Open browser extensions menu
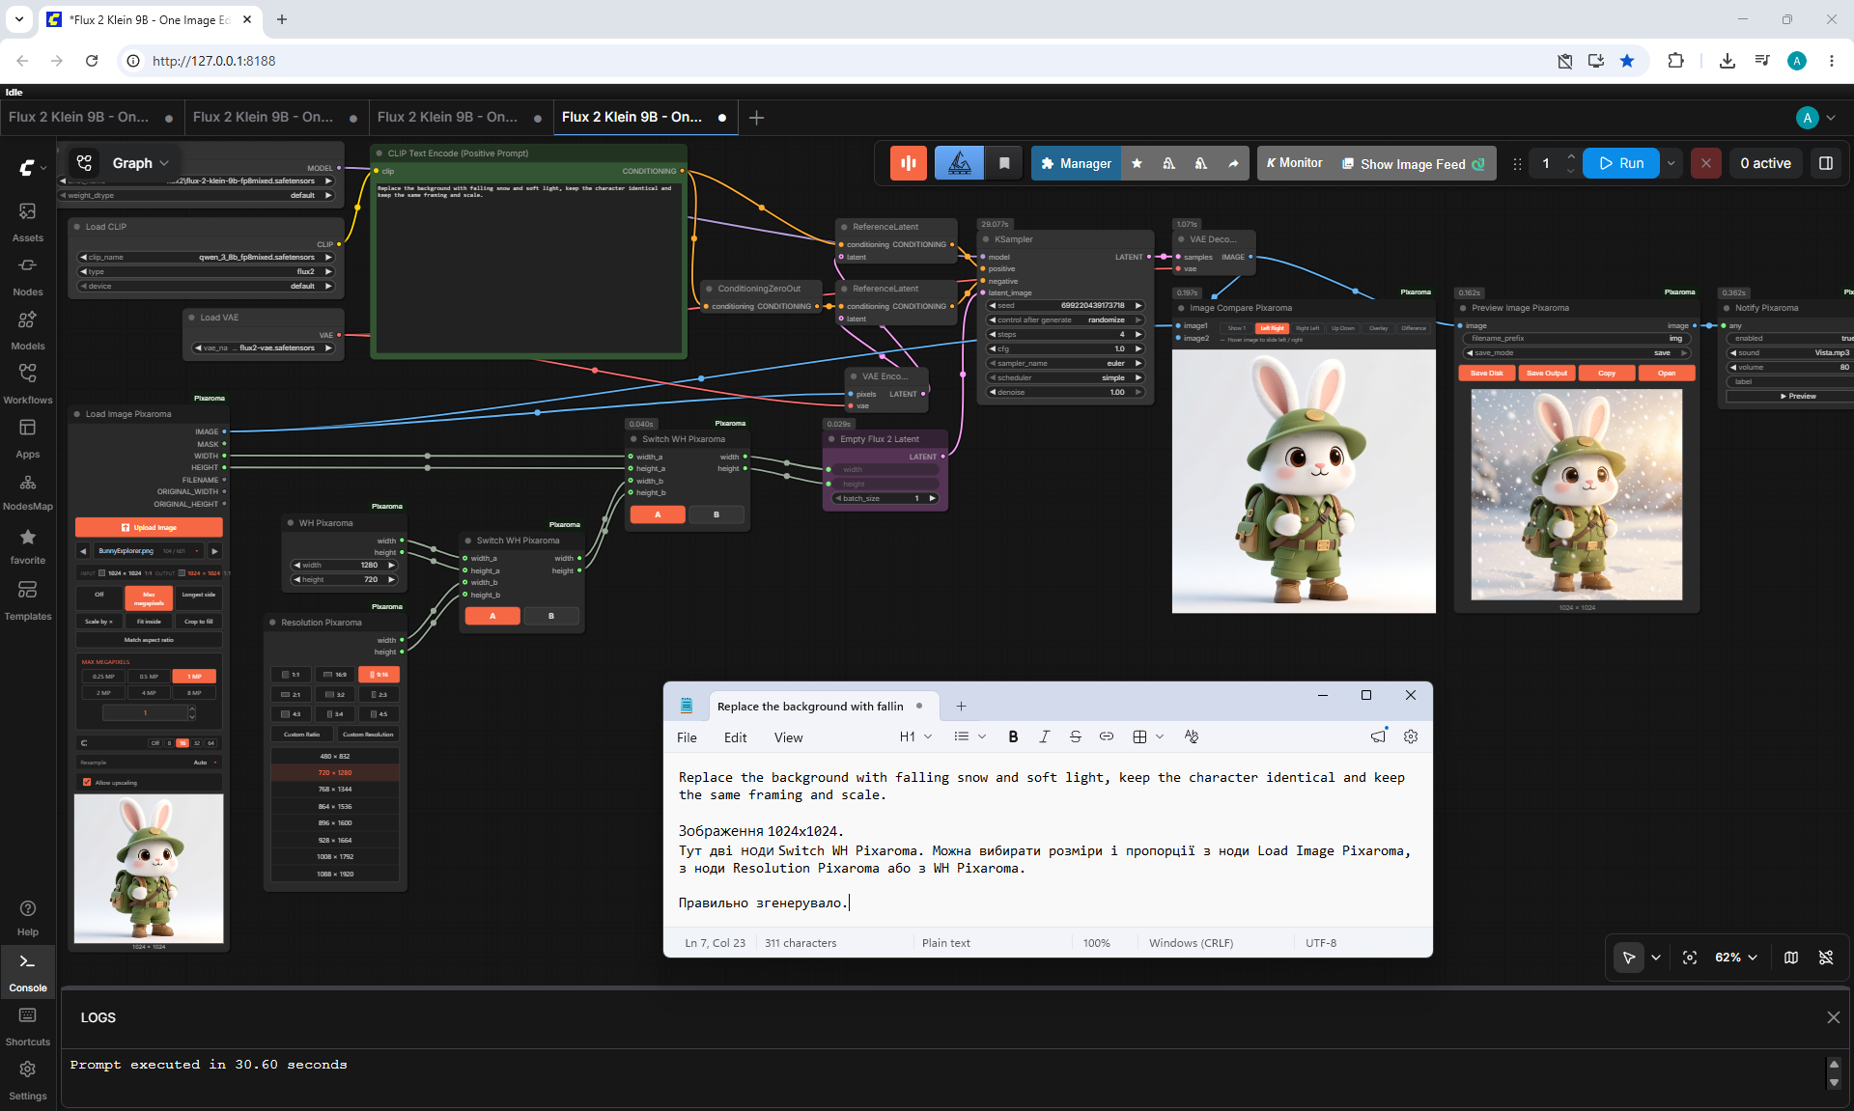Image resolution: width=1854 pixels, height=1111 pixels. (x=1675, y=61)
